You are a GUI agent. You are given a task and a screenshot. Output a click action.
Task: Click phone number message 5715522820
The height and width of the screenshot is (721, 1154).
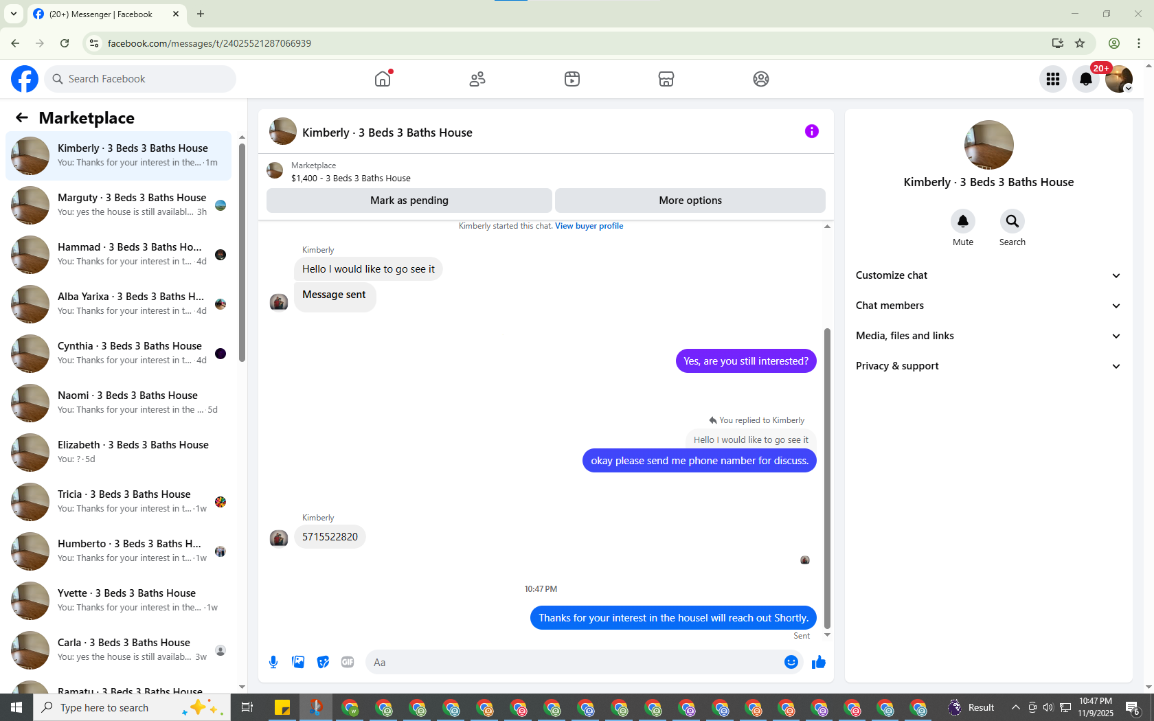click(x=330, y=537)
